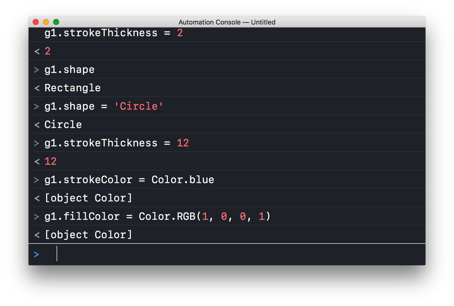This screenshot has width=454, height=306.
Task: Click the "g1.strokeColor = Color.blue" command
Action: (129, 180)
